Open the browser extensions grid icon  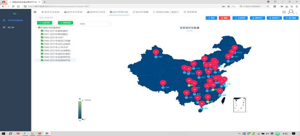275,6
